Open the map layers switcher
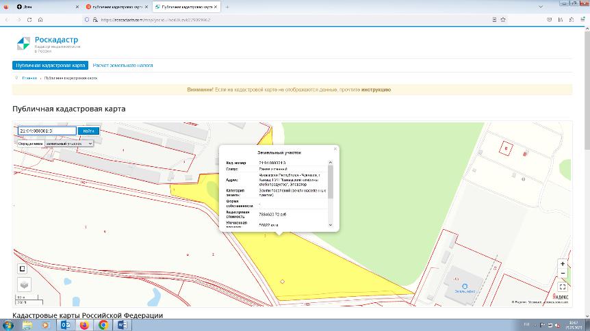The height and width of the screenshot is (331, 590). (x=24, y=284)
